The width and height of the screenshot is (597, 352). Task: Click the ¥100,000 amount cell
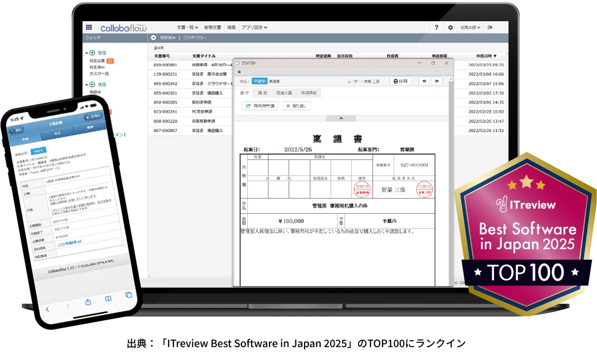click(291, 221)
